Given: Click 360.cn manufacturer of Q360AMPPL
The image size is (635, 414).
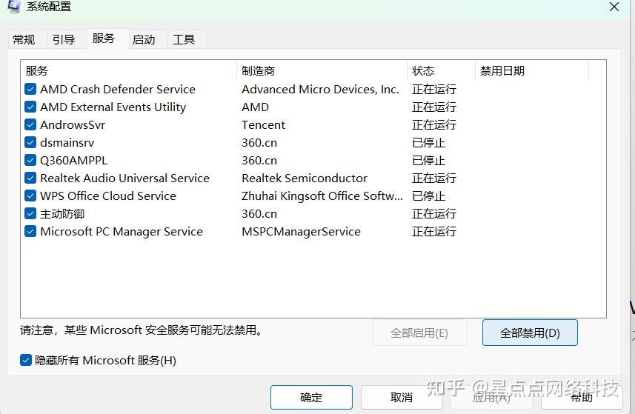Looking at the screenshot, I should pyautogui.click(x=259, y=160).
